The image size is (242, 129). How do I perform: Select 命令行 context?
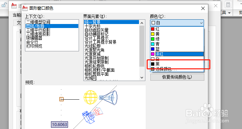(x=52, y=42)
